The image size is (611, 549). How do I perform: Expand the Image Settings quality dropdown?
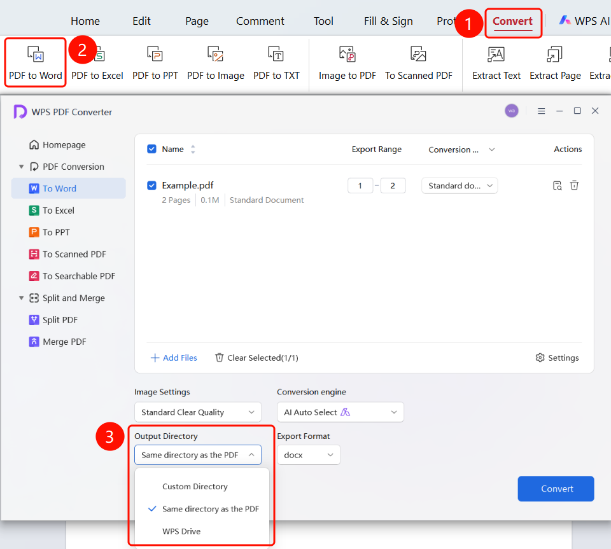pyautogui.click(x=197, y=412)
